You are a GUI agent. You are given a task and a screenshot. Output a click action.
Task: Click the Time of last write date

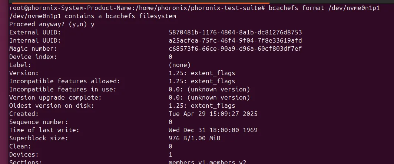click(x=213, y=130)
